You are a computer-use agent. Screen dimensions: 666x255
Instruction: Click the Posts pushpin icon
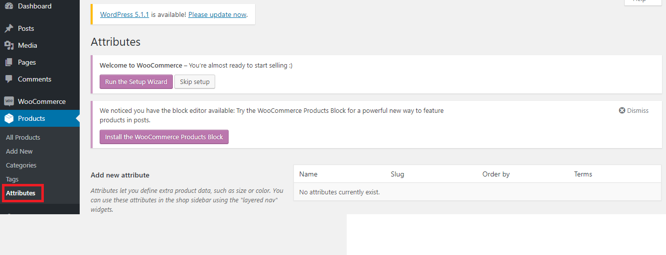9,28
